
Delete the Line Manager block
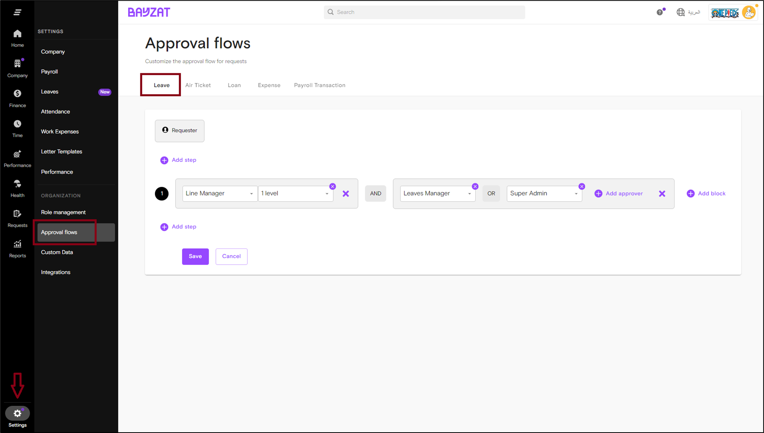[346, 194]
